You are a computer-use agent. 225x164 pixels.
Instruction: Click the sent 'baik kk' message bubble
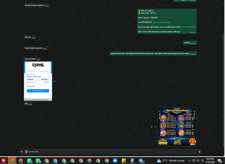(190, 43)
